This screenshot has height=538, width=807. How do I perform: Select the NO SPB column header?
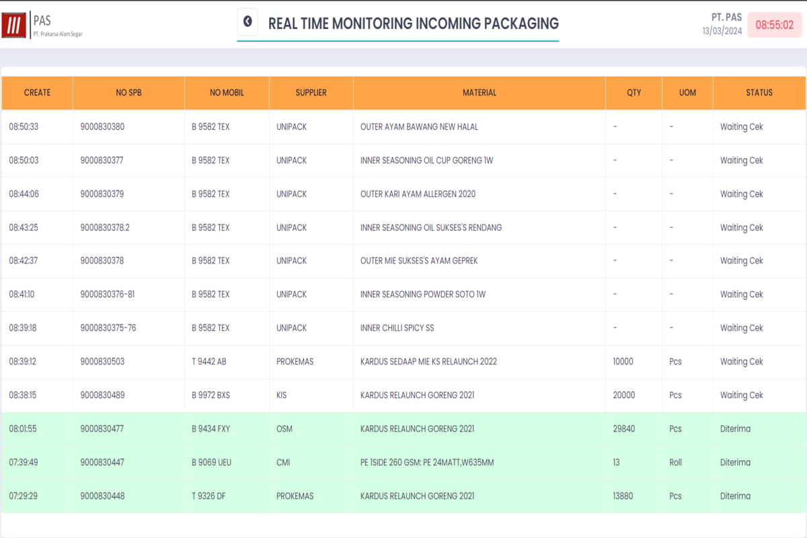pos(128,93)
